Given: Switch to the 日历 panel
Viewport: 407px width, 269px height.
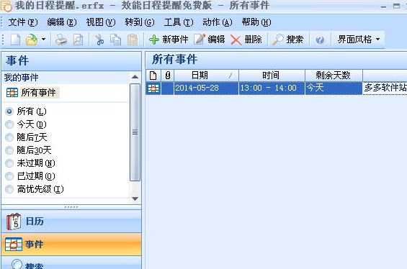Looking at the screenshot, I should 71,222.
